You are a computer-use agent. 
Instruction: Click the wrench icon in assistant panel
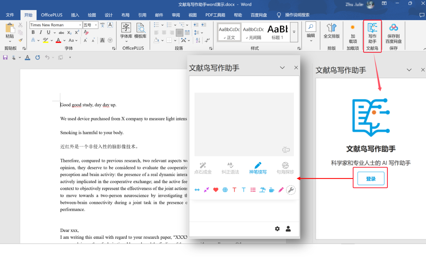click(x=291, y=190)
